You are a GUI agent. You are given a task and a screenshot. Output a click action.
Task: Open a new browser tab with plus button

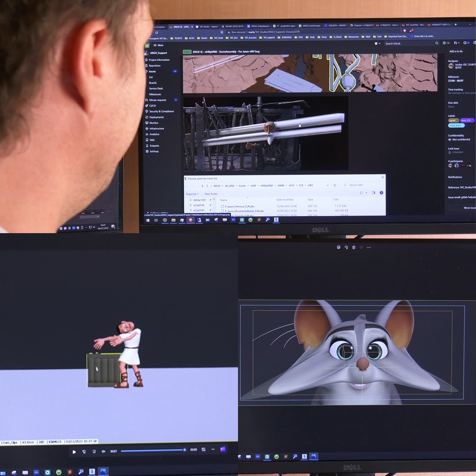pyautogui.click(x=456, y=24)
